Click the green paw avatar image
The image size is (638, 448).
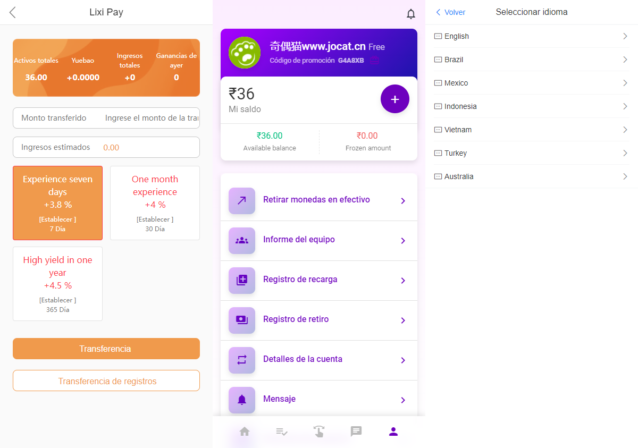(245, 52)
